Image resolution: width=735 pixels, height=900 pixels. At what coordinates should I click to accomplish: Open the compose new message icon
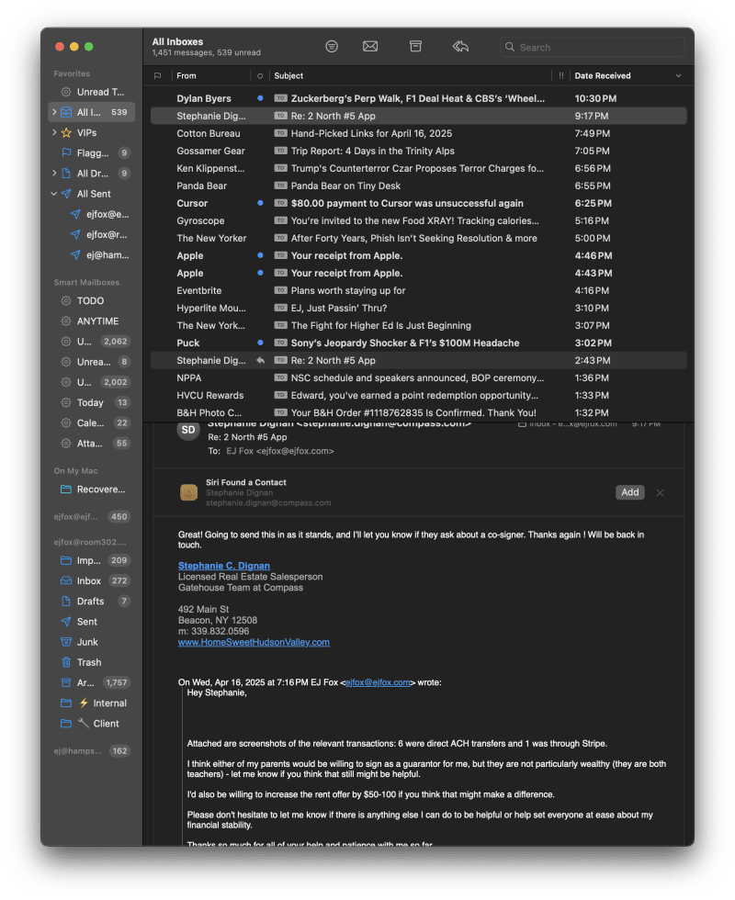tap(370, 46)
